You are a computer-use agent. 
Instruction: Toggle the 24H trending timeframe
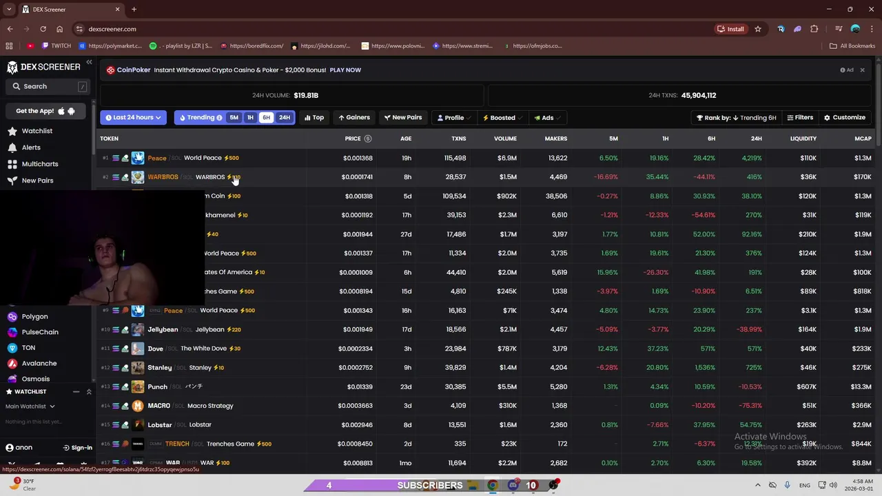coord(284,118)
